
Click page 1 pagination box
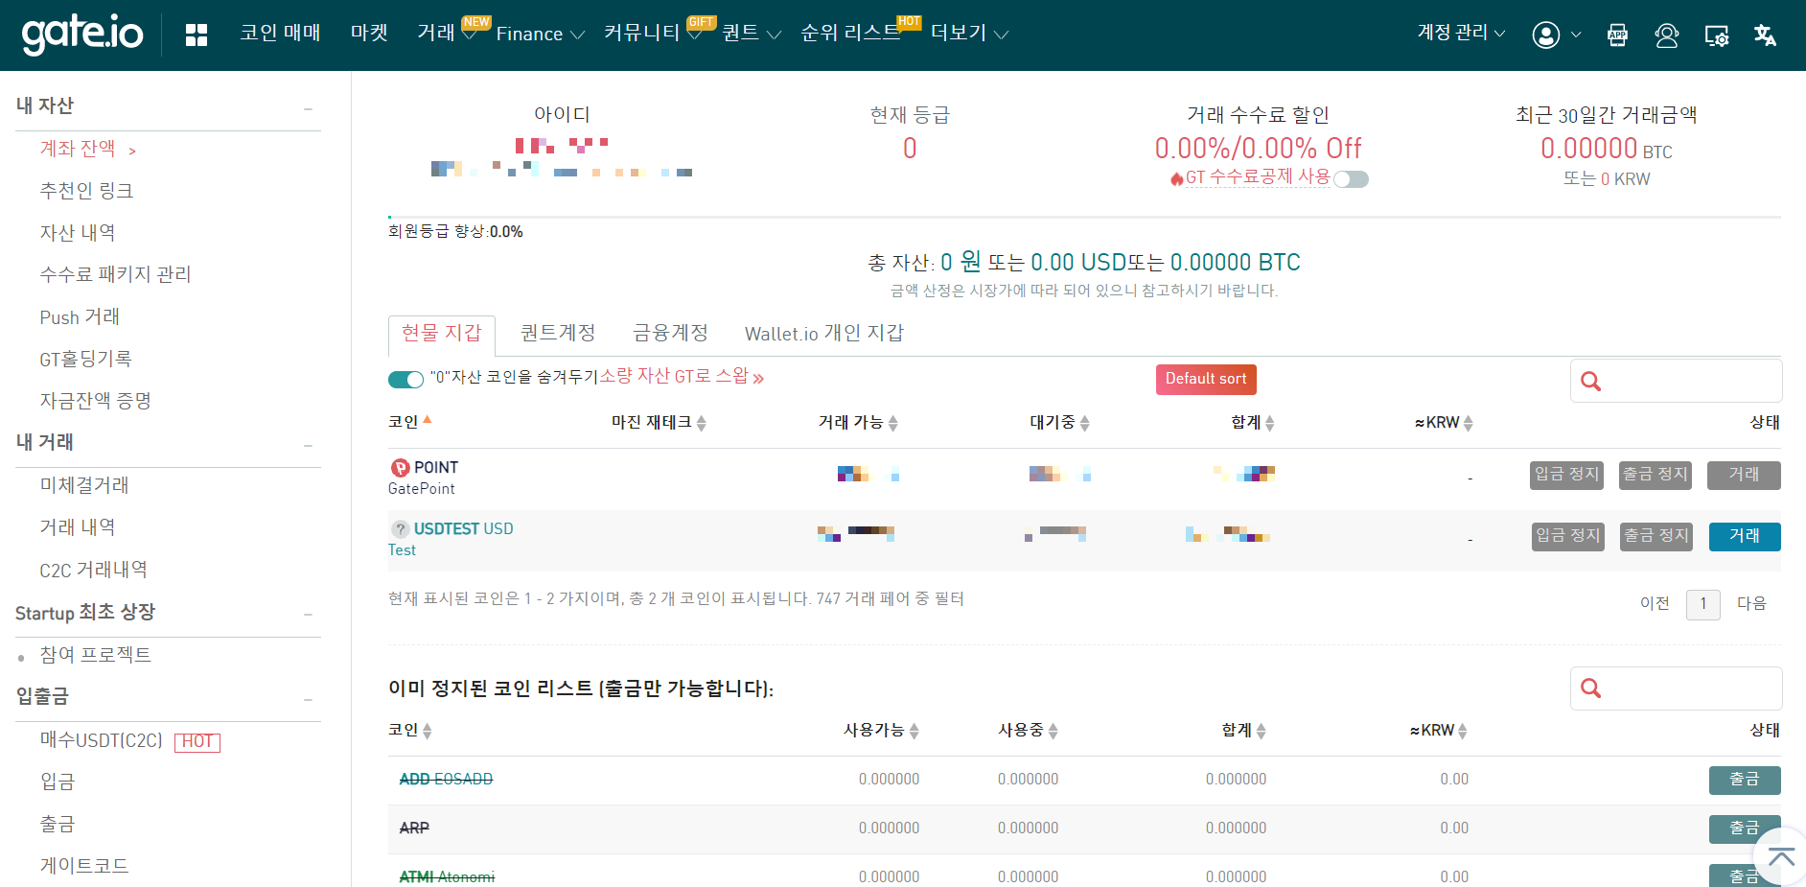coord(1703,604)
